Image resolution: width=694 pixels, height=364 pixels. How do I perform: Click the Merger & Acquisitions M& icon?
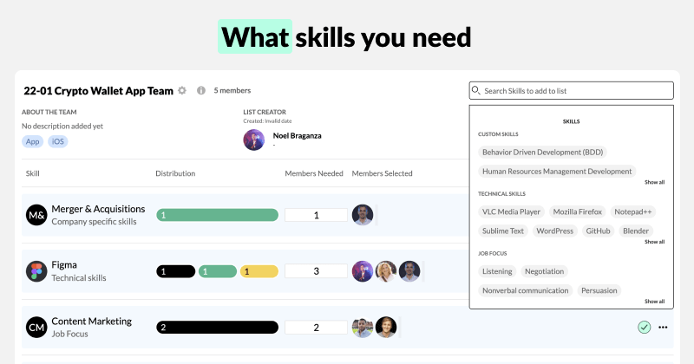36,215
